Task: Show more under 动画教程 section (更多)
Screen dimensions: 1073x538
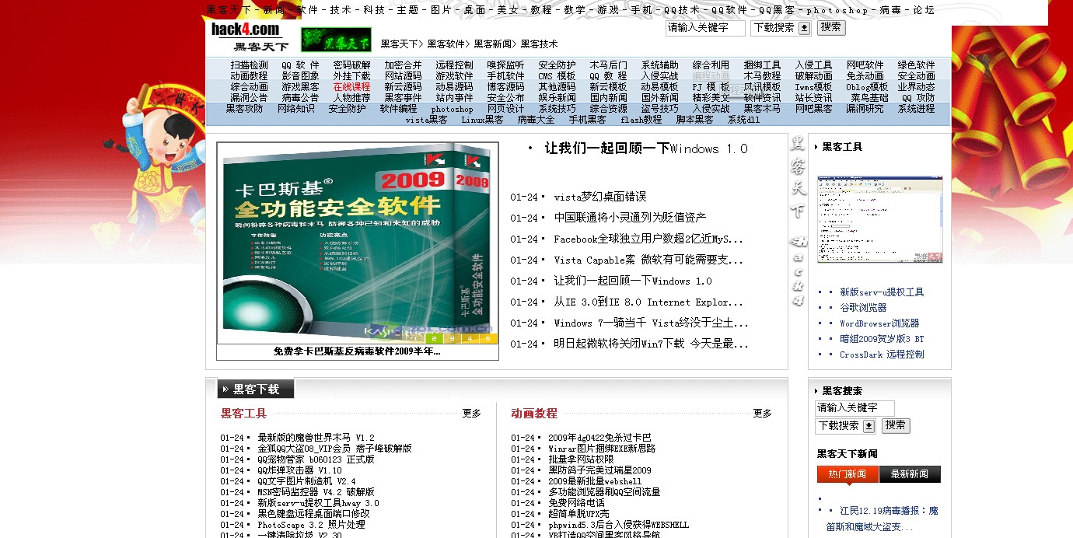Action: click(763, 414)
